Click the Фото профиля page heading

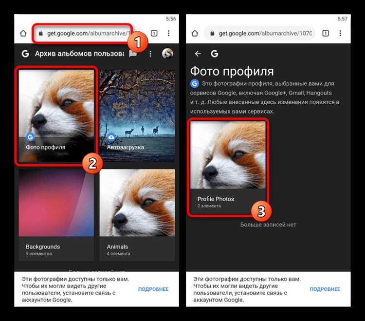[232, 71]
